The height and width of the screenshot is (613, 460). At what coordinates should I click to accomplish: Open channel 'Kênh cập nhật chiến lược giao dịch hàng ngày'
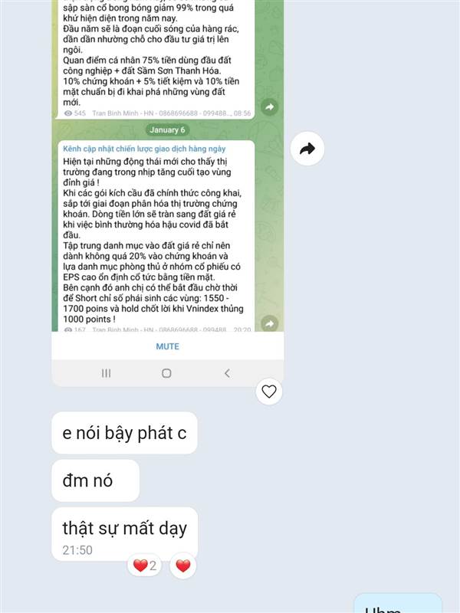[144, 149]
